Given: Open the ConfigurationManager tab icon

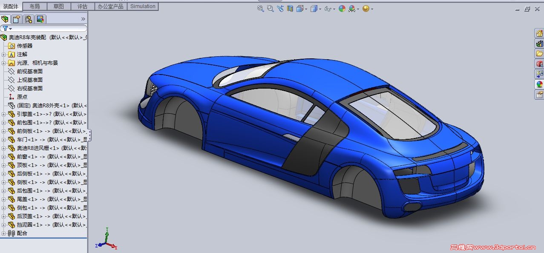Looking at the screenshot, I should point(29,19).
